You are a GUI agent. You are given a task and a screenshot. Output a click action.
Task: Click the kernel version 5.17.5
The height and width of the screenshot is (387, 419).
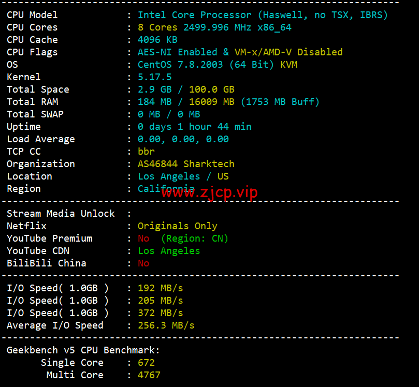click(154, 77)
